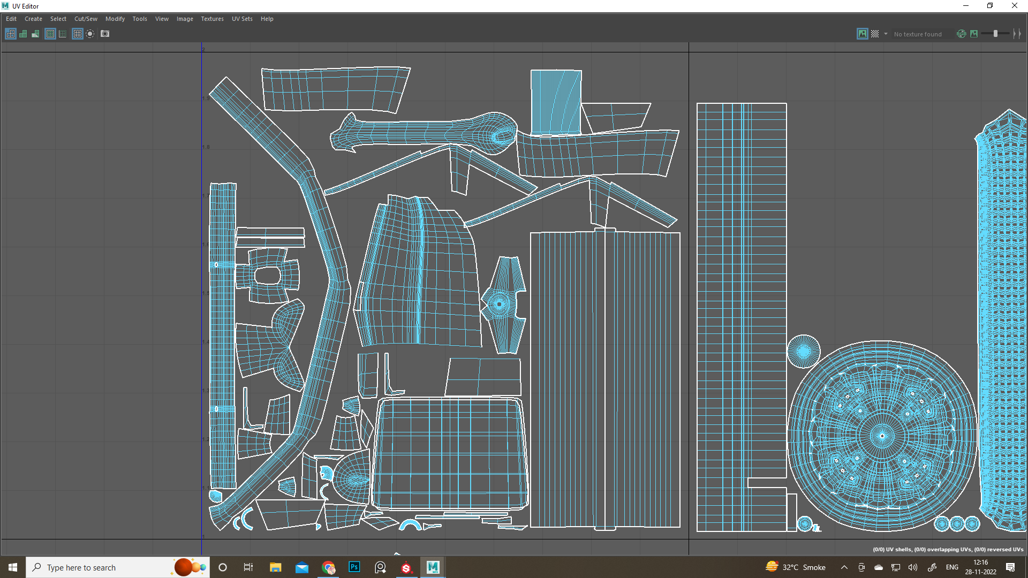
Task: Open the Tools menu
Action: point(140,19)
